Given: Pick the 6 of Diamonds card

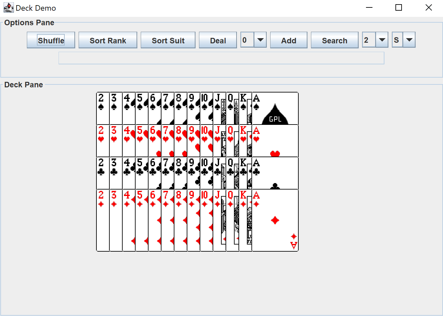Looking at the screenshot, I should (x=155, y=220).
